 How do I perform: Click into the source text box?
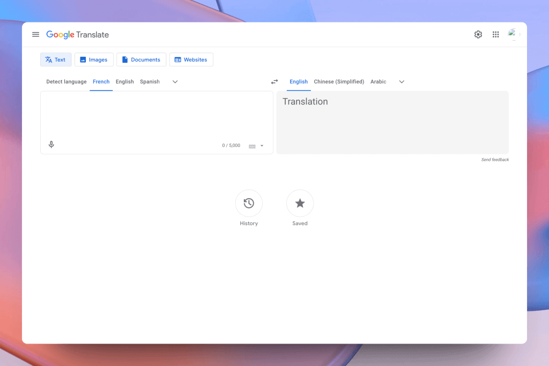(157, 115)
